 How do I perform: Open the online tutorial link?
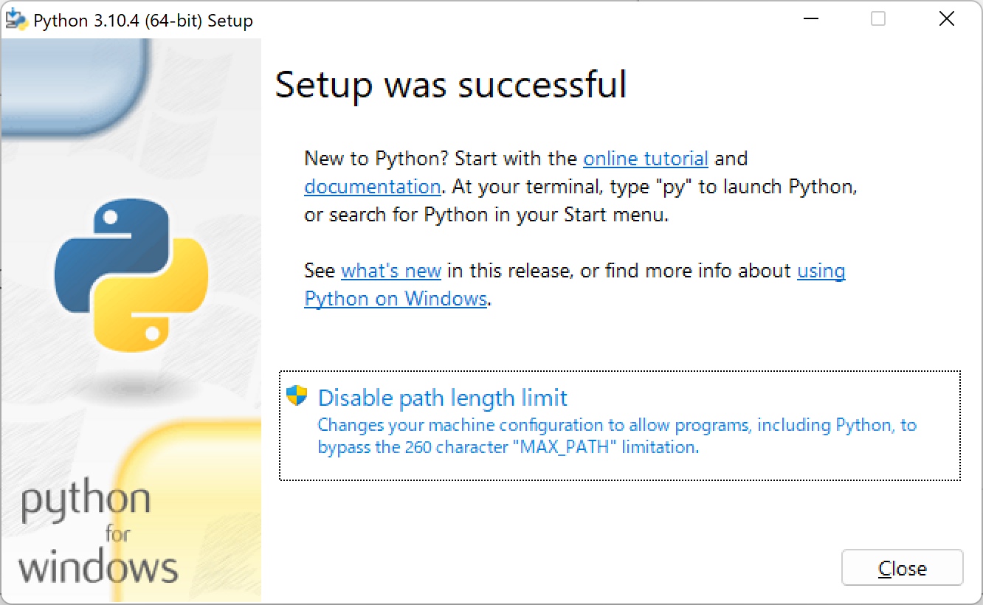click(645, 158)
